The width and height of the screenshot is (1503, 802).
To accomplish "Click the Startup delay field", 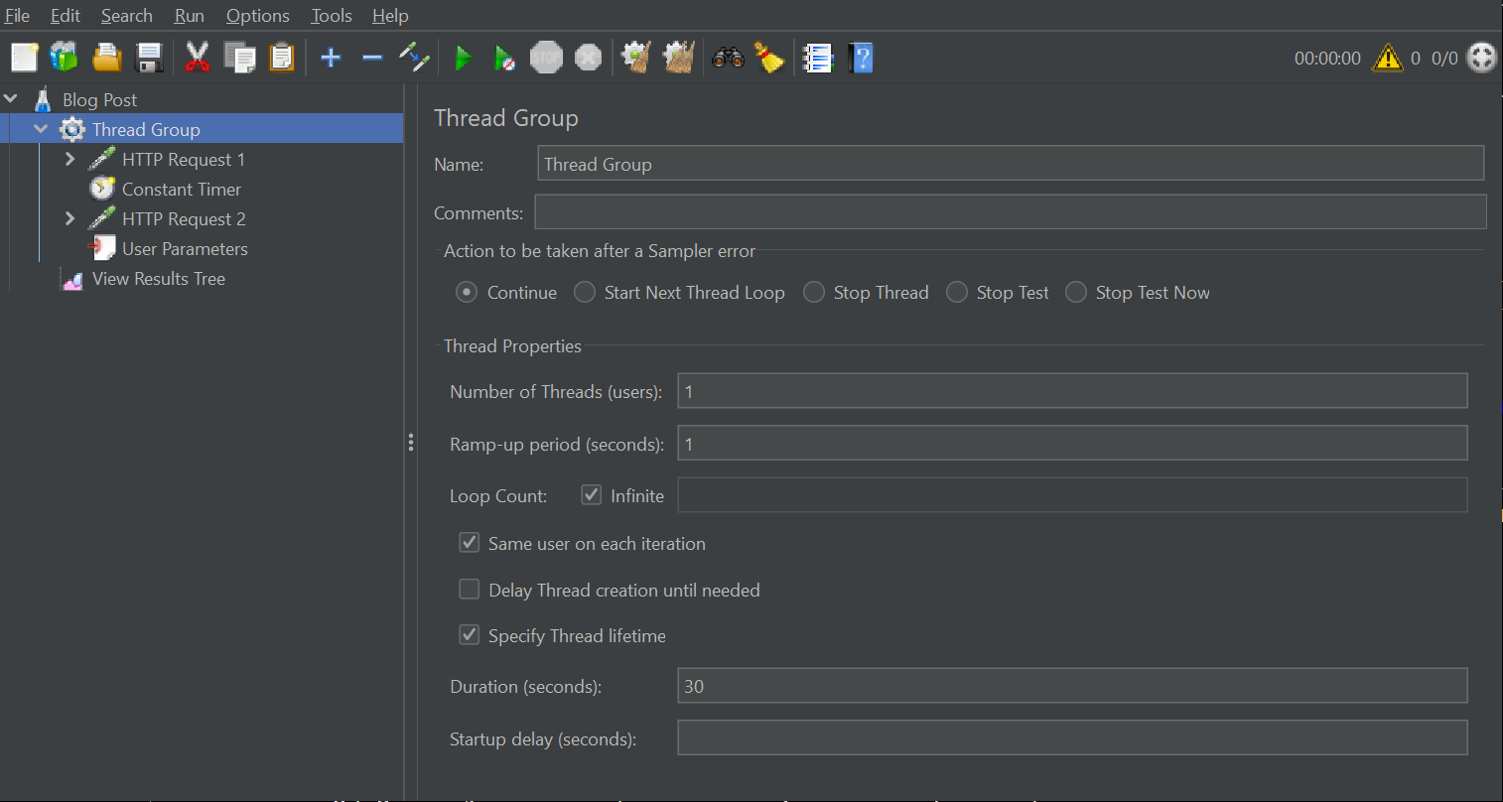I will (1072, 737).
